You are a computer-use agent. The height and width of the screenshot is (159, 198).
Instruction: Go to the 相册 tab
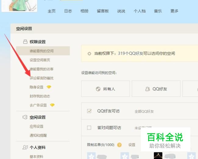pyautogui.click(x=84, y=11)
